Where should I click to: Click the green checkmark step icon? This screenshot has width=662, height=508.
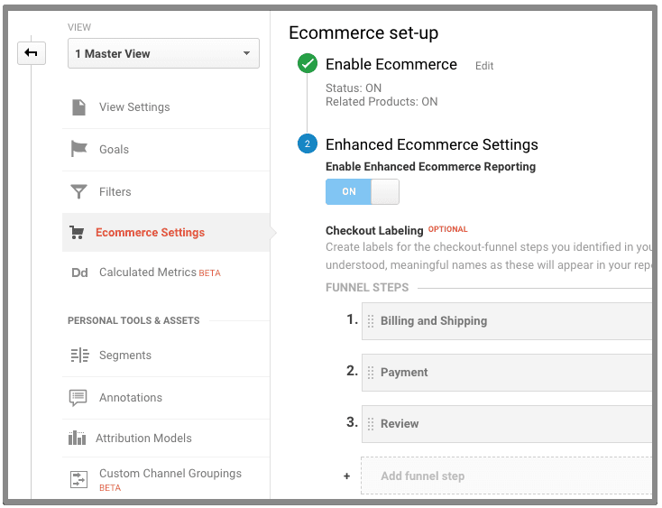coord(308,64)
